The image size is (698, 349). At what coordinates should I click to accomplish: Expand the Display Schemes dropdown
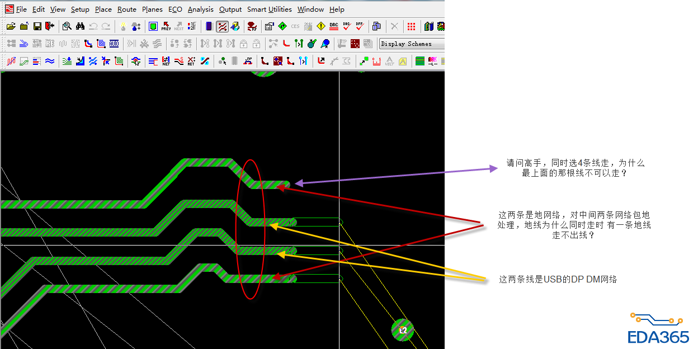pyautogui.click(x=412, y=44)
